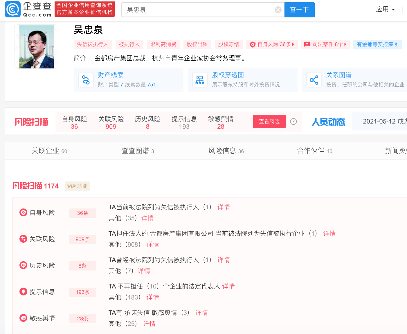Click the 司法案件 case icon
The image size is (407, 334).
click(x=307, y=44)
